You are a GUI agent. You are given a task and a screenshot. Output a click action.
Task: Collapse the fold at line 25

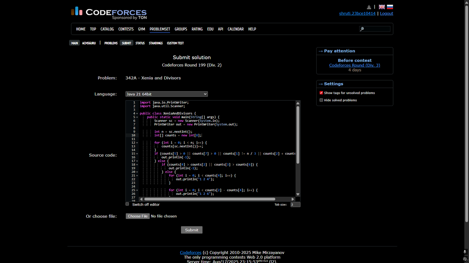[x=137, y=190]
